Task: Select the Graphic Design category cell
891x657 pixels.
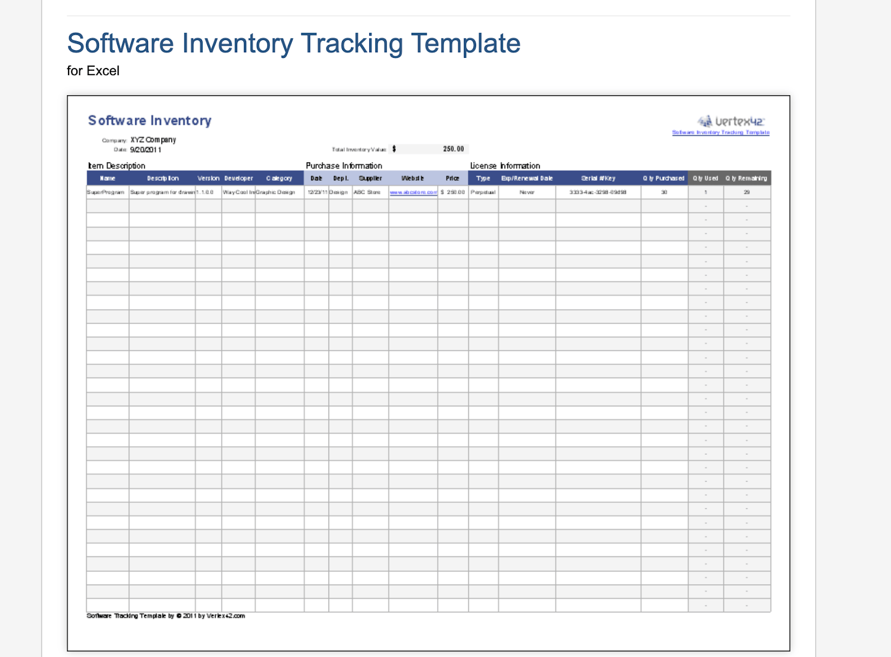Action: coord(280,192)
